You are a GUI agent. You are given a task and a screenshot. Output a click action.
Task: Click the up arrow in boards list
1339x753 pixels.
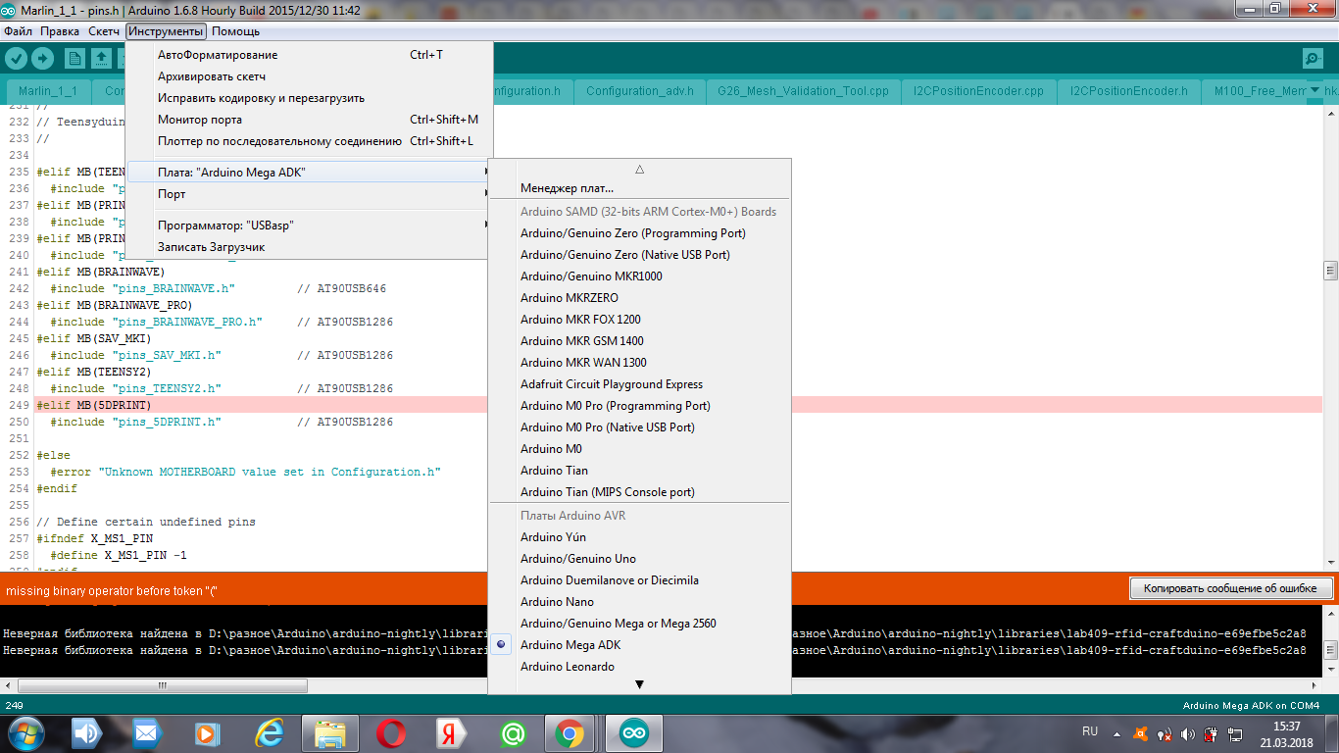(639, 169)
